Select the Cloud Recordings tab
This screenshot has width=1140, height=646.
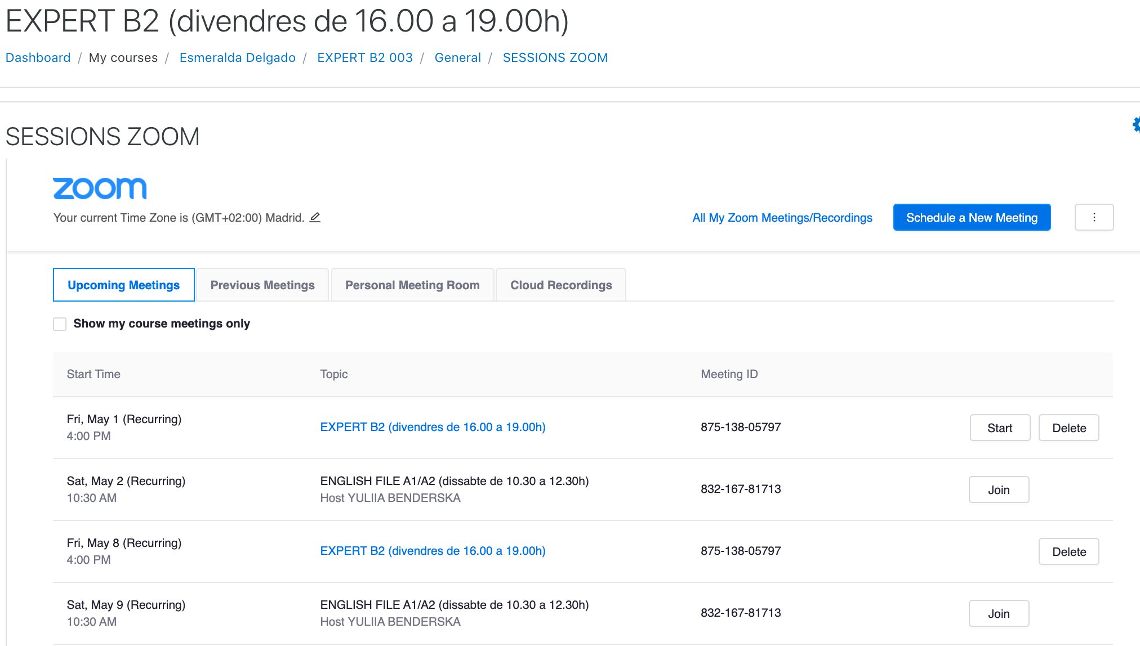[x=561, y=285]
